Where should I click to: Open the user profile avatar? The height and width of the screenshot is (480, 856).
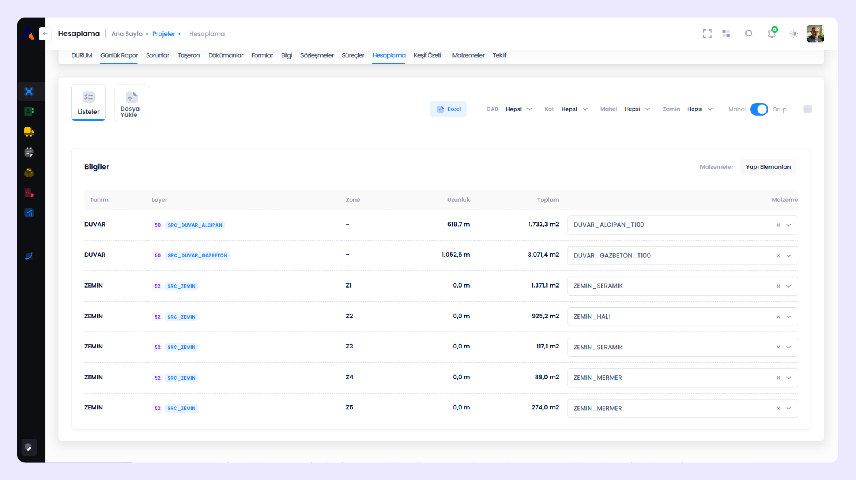(815, 34)
